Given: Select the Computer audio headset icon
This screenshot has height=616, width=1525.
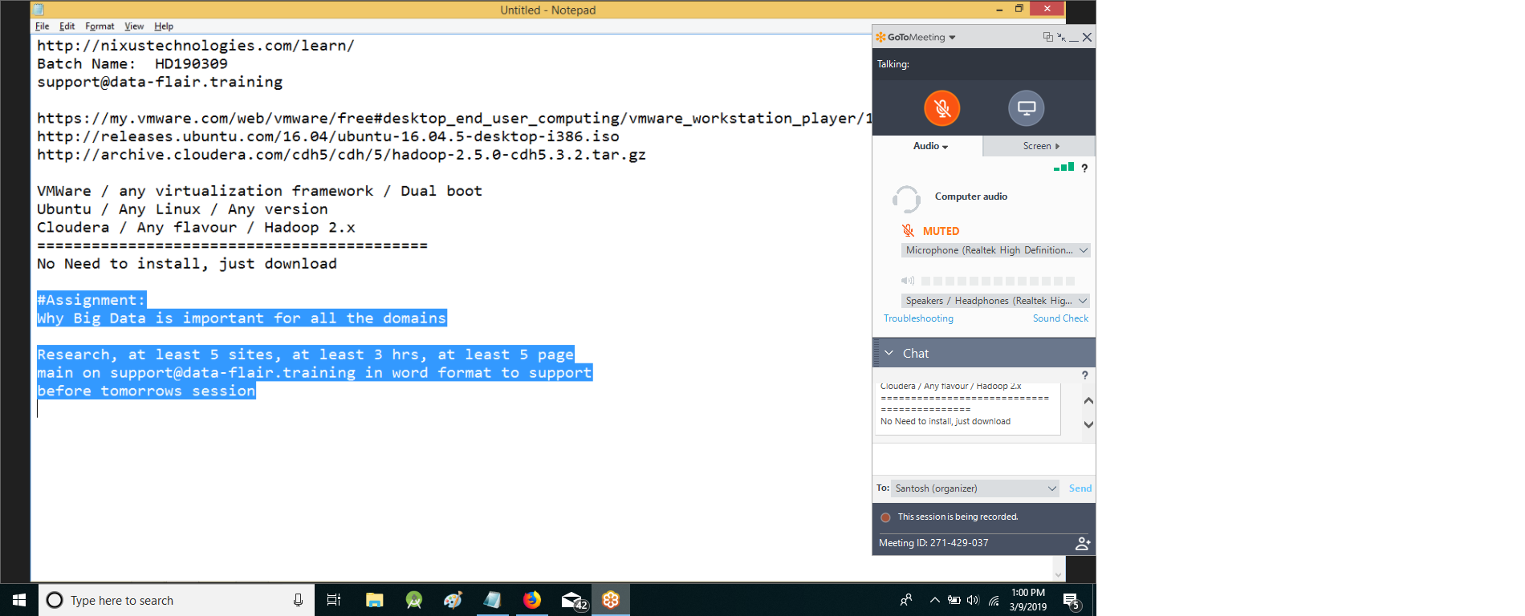Looking at the screenshot, I should (906, 198).
